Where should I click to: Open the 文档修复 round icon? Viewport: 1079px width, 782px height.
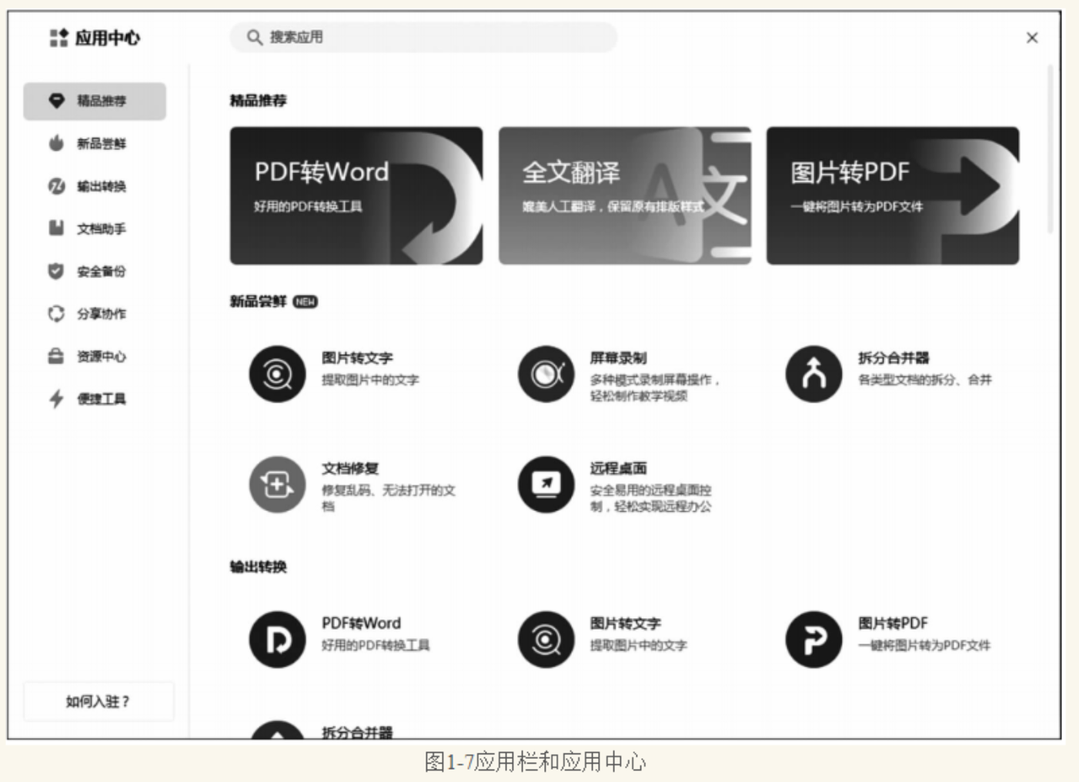(277, 485)
